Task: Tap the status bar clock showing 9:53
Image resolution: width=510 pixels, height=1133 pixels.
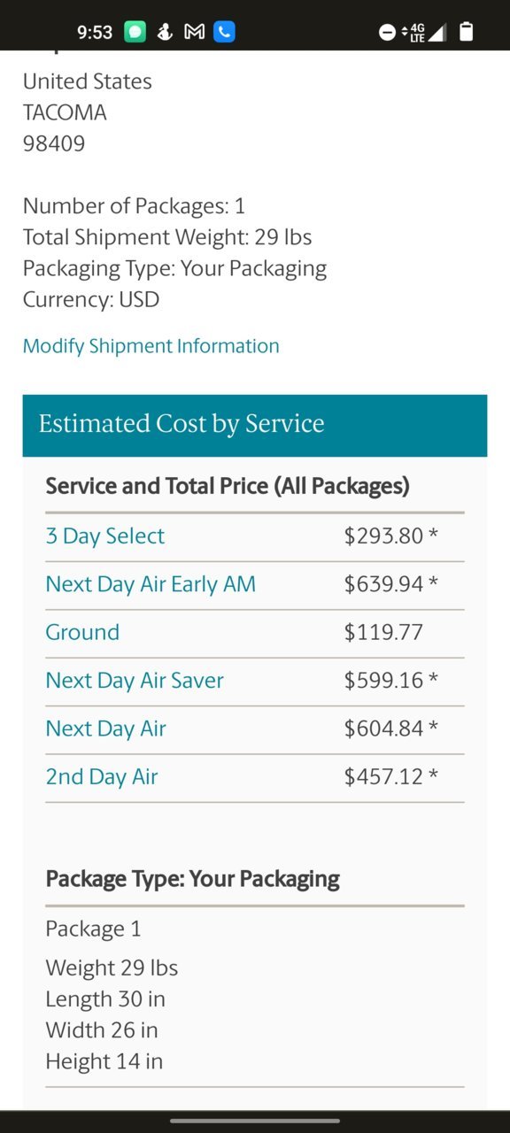Action: coord(95,33)
